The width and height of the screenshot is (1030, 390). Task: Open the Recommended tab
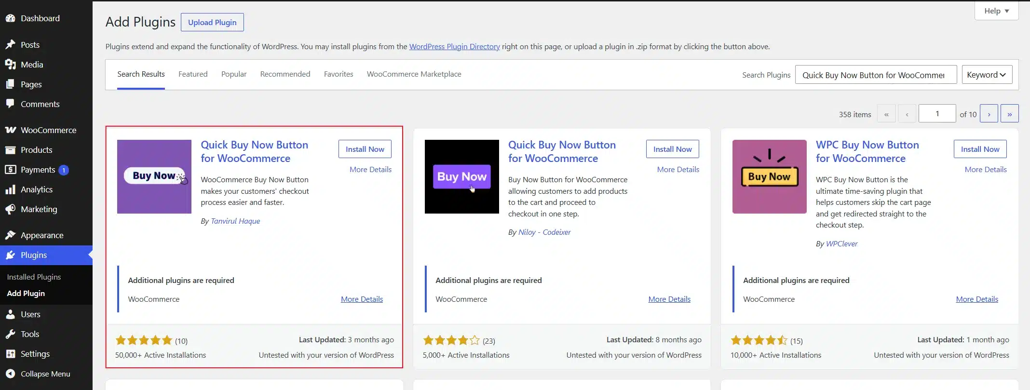click(x=285, y=74)
